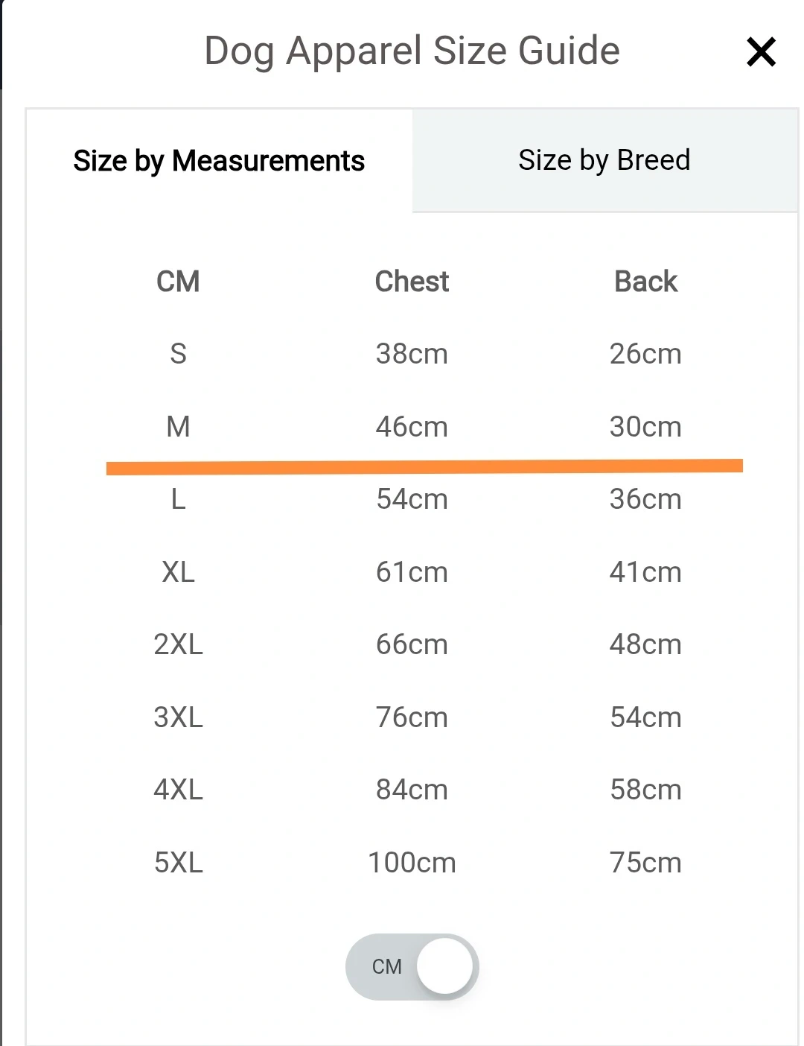The height and width of the screenshot is (1046, 804).
Task: Close the Dog Apparel Size Guide dialog
Action: 761,52
